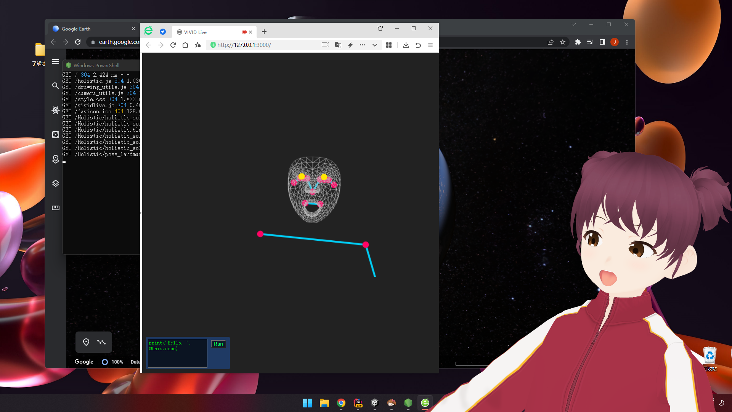Open the three-dot more options in address bar
Image resolution: width=732 pixels, height=412 pixels.
pyautogui.click(x=362, y=45)
